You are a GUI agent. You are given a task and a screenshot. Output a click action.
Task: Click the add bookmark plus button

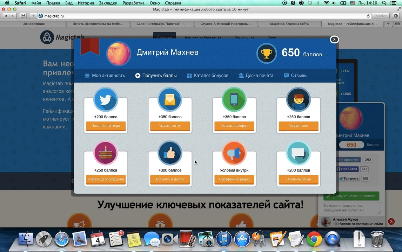33,16
